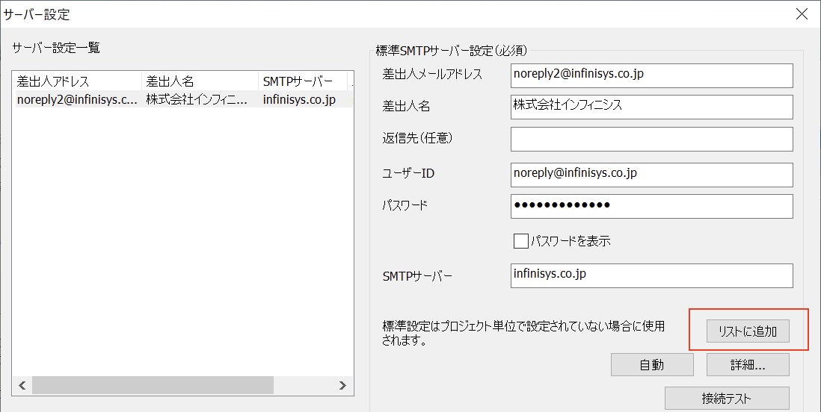Image resolution: width=821 pixels, height=412 pixels.
Task: Open the 詳細... settings button
Action: click(x=747, y=364)
